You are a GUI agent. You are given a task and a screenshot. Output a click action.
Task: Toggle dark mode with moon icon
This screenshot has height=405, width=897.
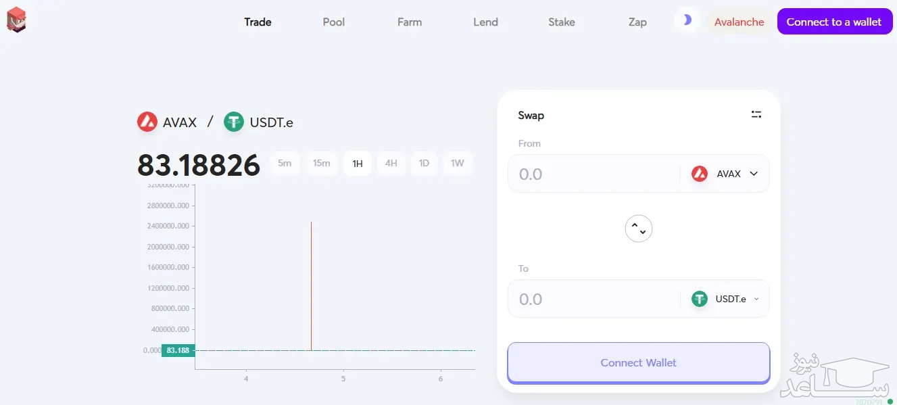pyautogui.click(x=687, y=20)
